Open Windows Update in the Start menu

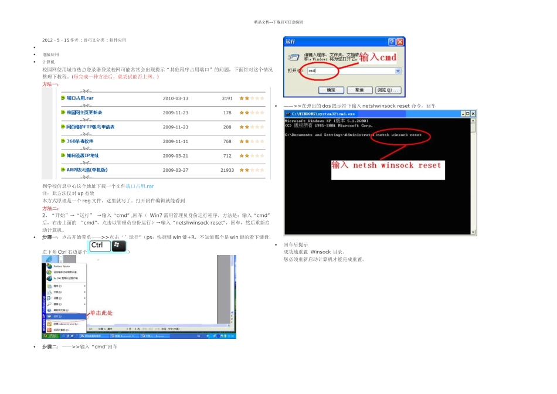tap(66, 266)
